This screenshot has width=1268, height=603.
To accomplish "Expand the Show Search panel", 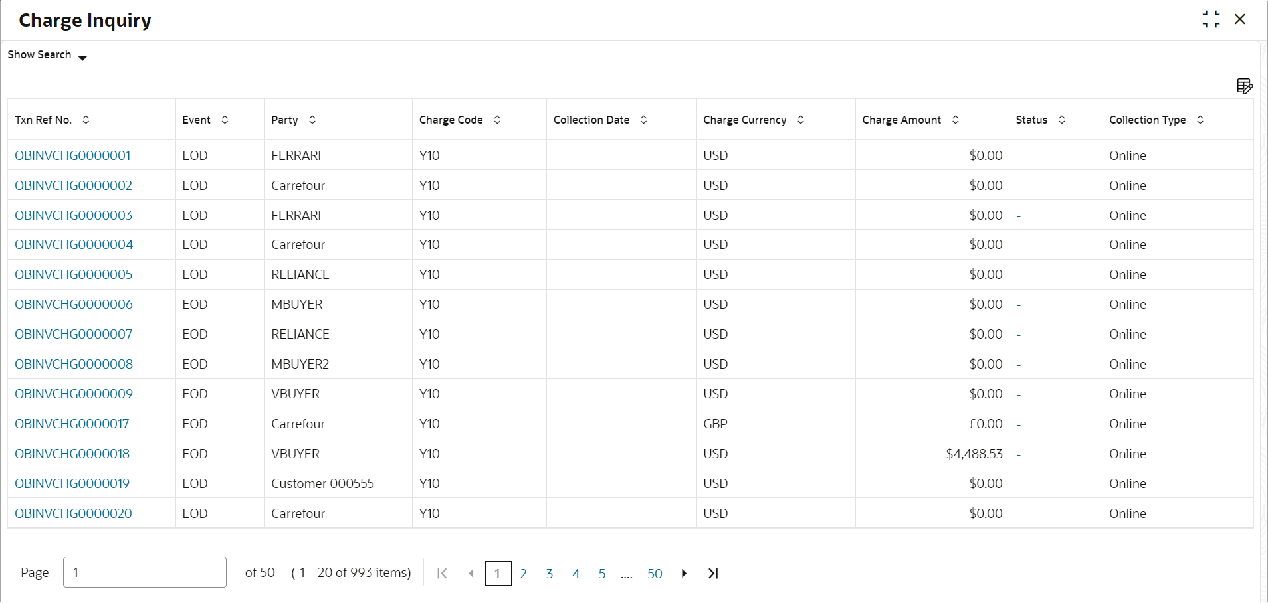I will [47, 55].
